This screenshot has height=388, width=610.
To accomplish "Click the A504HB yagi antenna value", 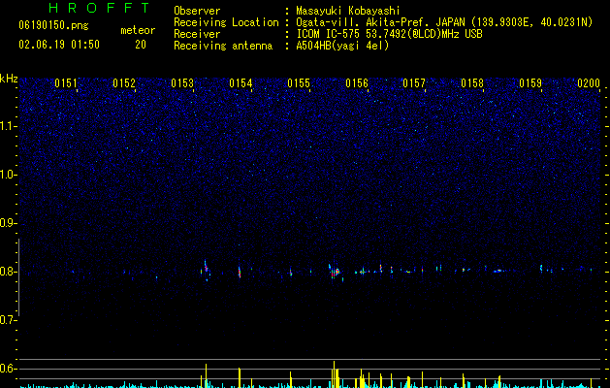I will point(342,46).
